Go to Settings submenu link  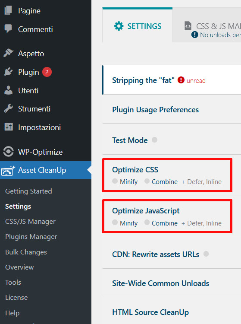tap(18, 206)
